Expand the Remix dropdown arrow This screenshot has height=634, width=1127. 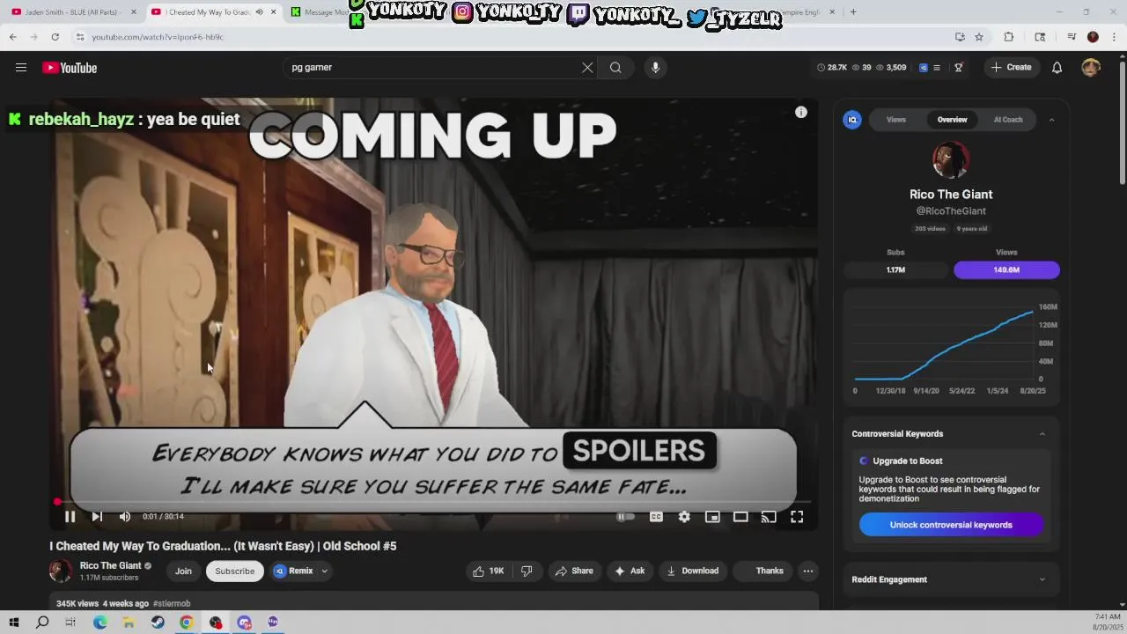click(324, 571)
